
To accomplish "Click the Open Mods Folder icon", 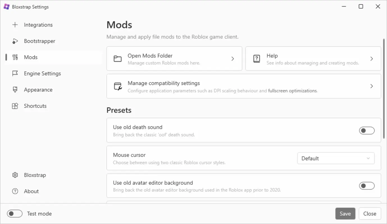I will (117, 58).
